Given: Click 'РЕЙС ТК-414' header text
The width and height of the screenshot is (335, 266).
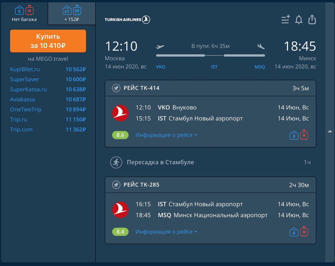Looking at the screenshot, I should 141,88.
